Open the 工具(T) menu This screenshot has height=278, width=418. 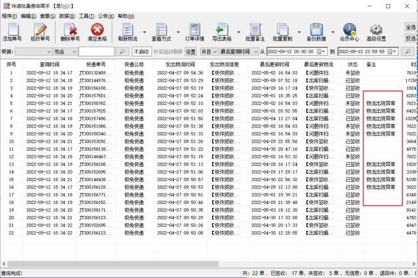(x=86, y=16)
